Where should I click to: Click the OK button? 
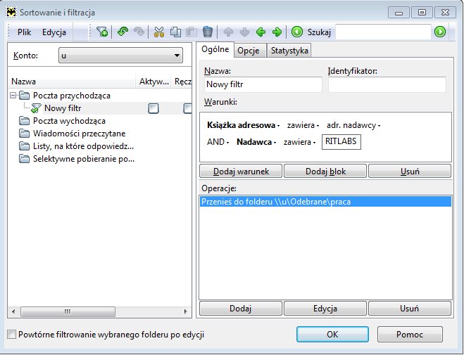(332, 335)
